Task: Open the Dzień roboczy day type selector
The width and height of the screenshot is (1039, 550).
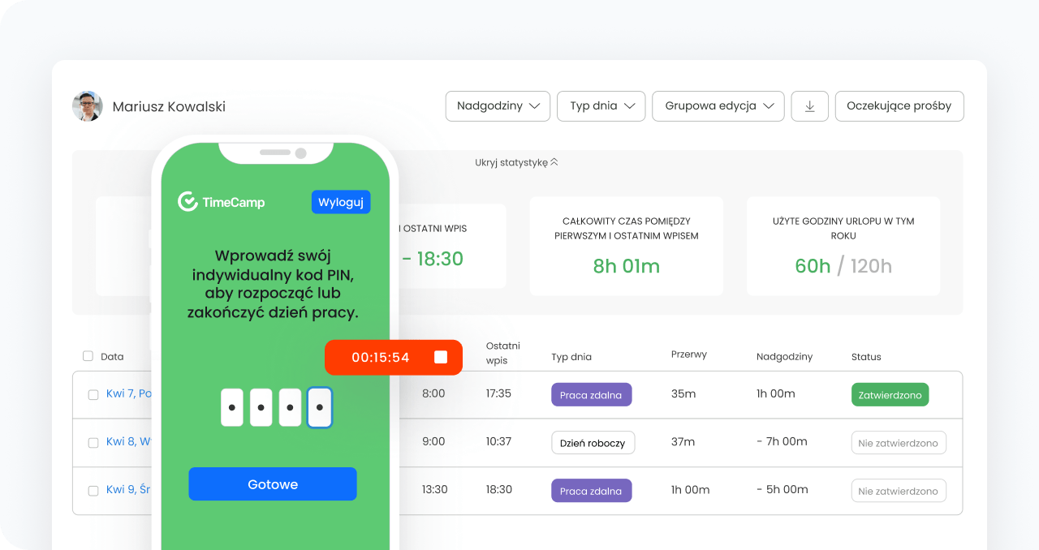Action: point(593,443)
